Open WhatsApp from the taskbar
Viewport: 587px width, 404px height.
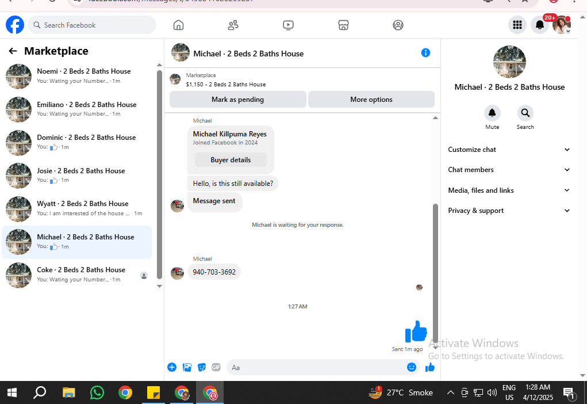97,392
